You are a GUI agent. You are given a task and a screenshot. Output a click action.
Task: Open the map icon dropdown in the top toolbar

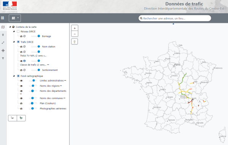(15, 18)
